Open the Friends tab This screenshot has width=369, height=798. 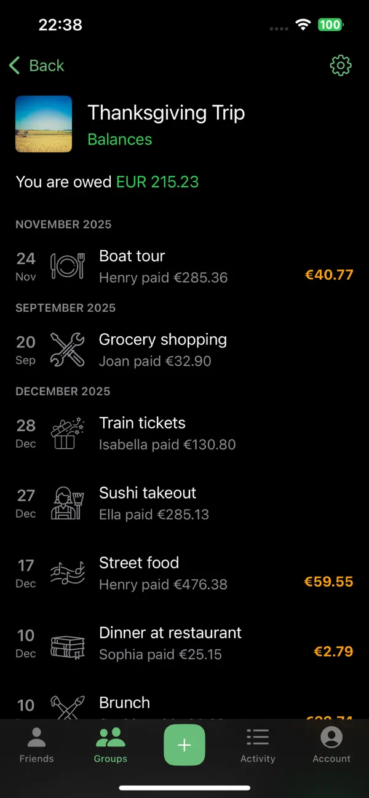tap(36, 745)
